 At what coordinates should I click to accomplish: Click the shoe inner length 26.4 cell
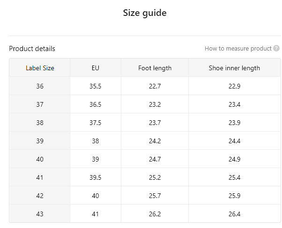[235, 214]
